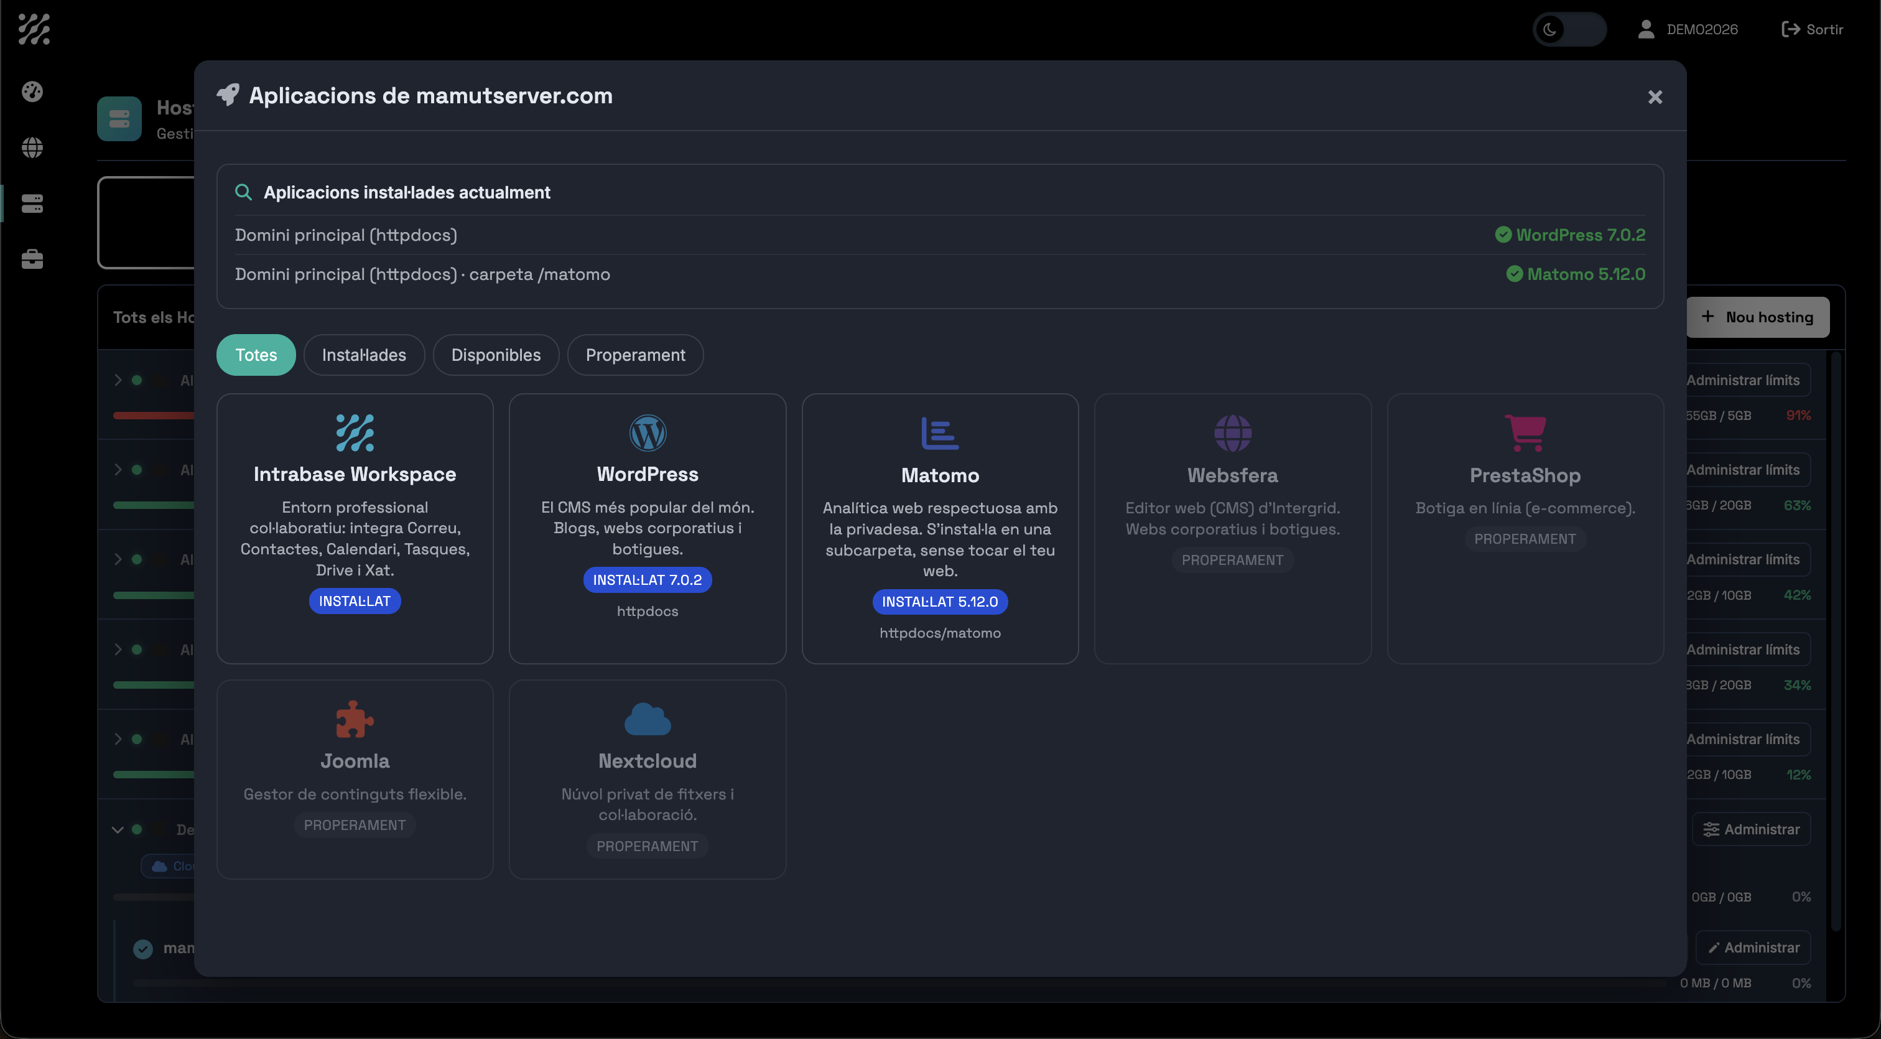Viewport: 1881px width, 1039px height.
Task: Click the green Hosting header icon behind the dialog
Action: pyautogui.click(x=119, y=118)
